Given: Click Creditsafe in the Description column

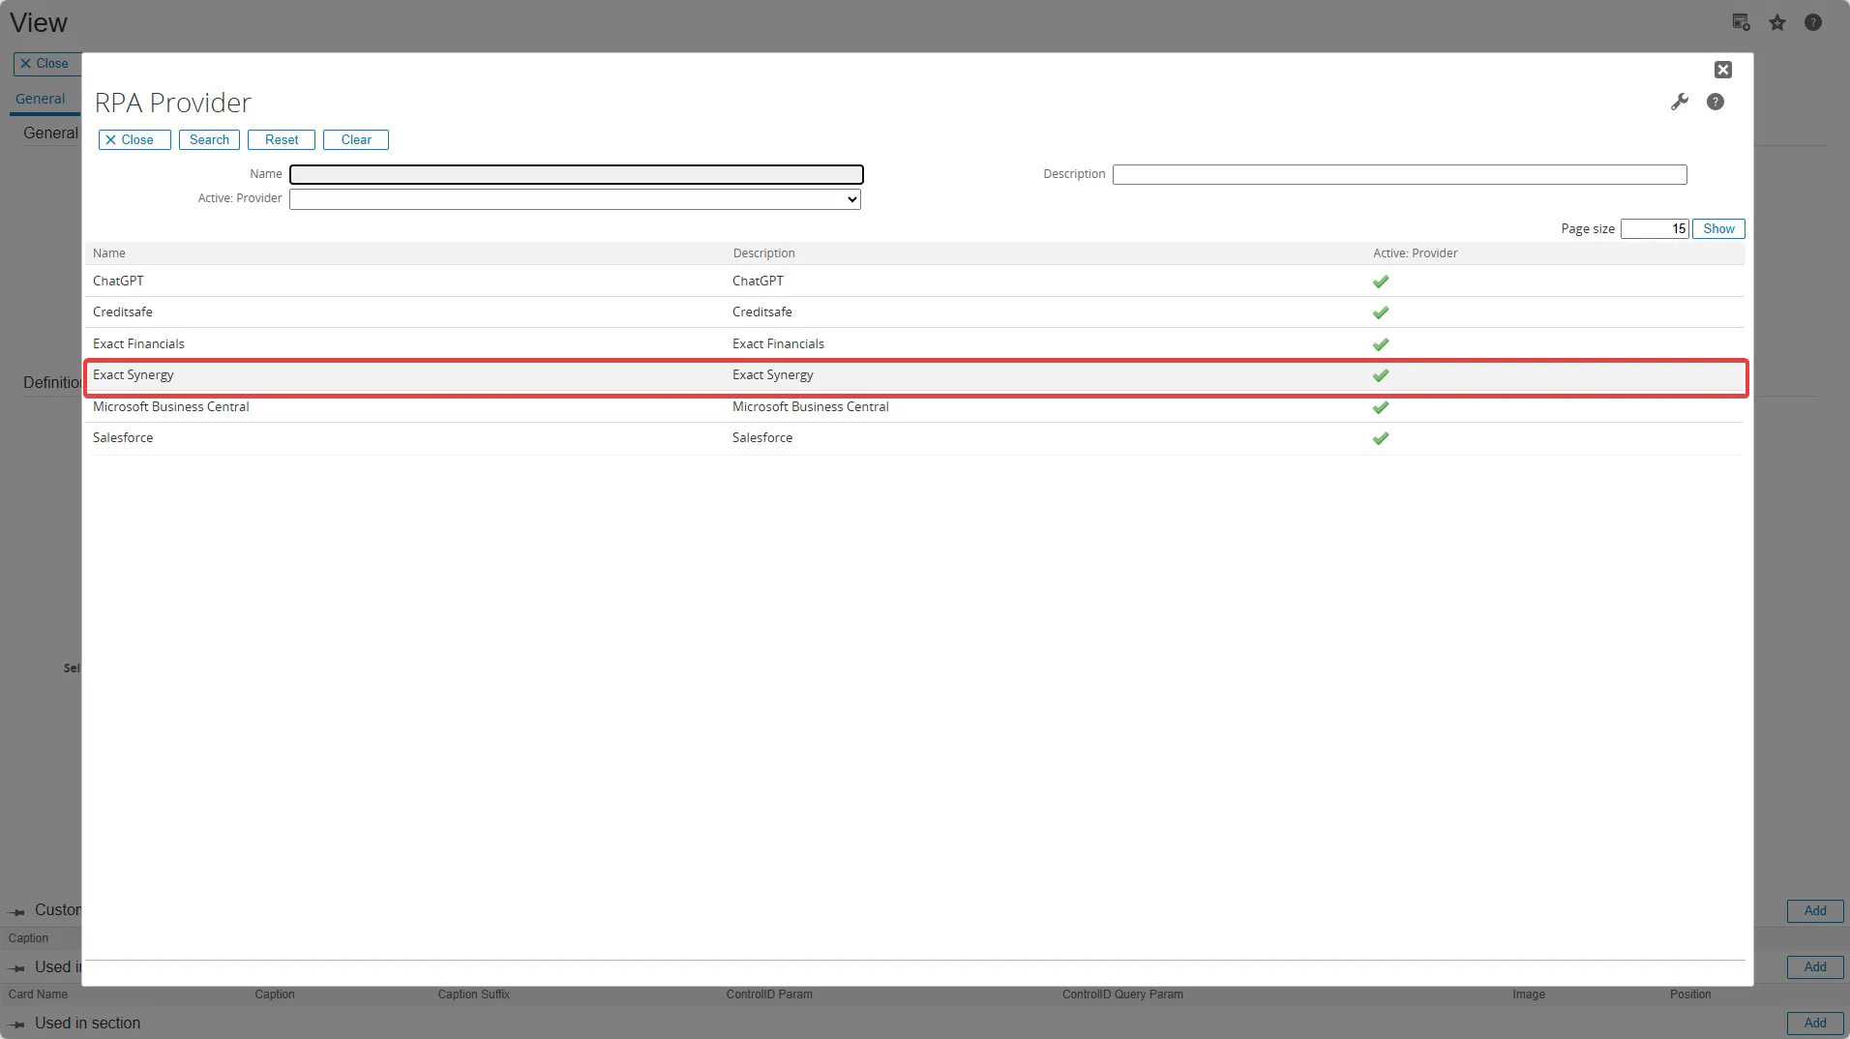Looking at the screenshot, I should (x=762, y=312).
